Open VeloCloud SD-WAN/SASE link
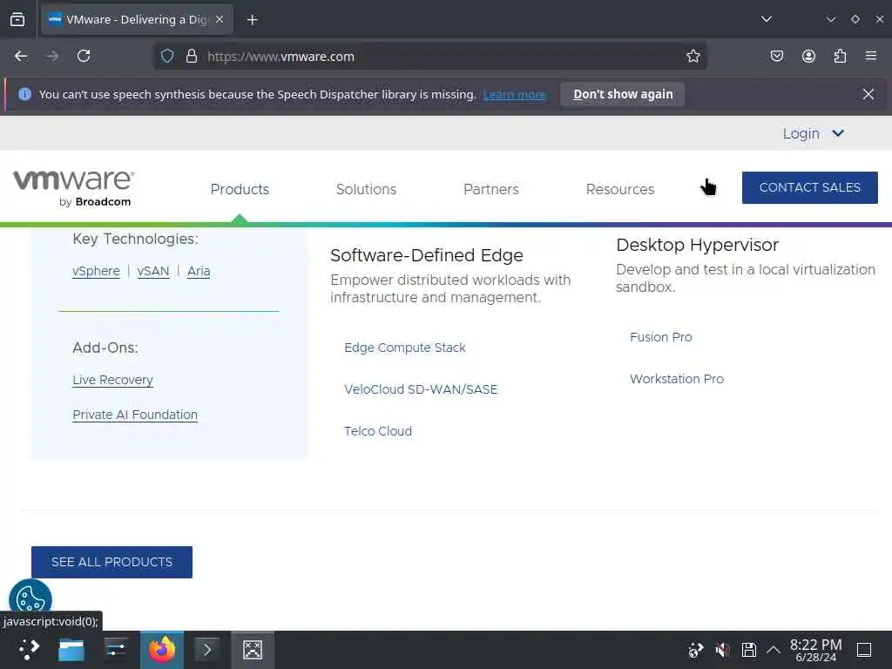The height and width of the screenshot is (669, 892). point(421,389)
